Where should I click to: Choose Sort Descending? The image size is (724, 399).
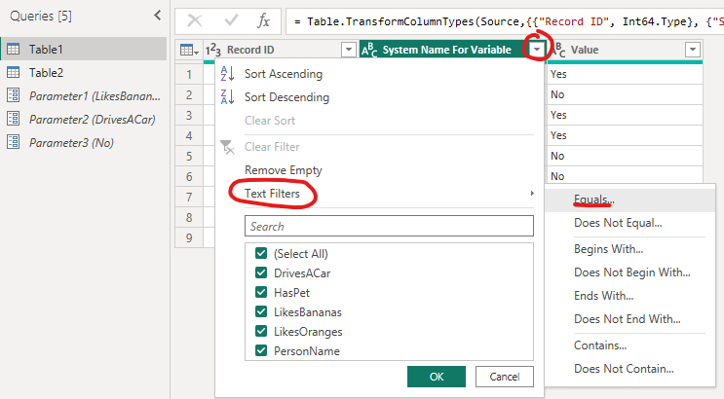286,97
